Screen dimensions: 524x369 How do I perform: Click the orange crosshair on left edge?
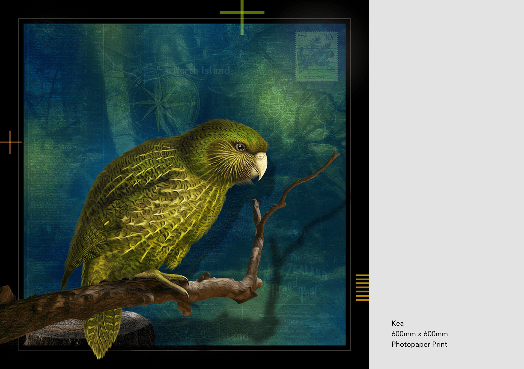click(10, 142)
